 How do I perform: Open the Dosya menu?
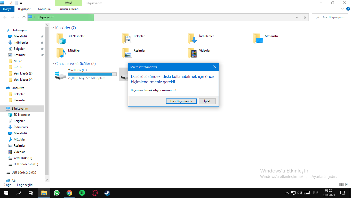point(7,9)
